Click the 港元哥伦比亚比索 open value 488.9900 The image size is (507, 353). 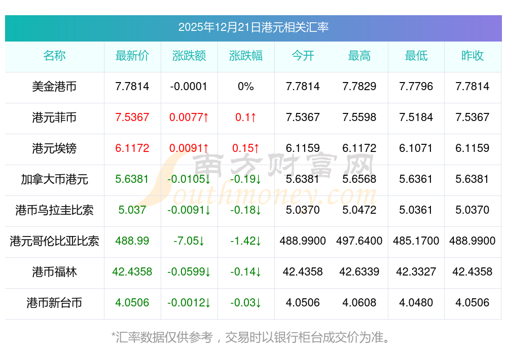(x=303, y=241)
